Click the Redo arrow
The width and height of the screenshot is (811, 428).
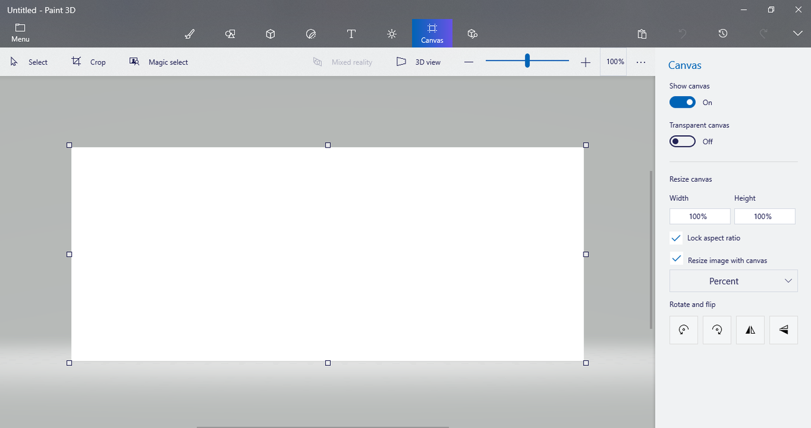coord(763,33)
